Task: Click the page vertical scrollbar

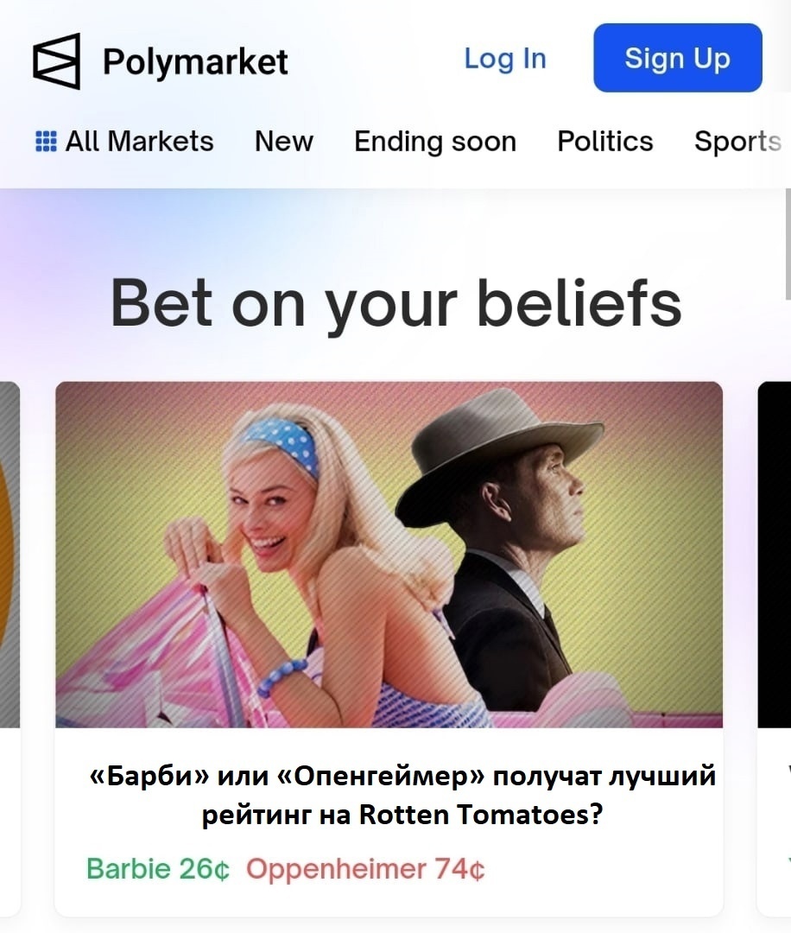Action: tap(788, 244)
